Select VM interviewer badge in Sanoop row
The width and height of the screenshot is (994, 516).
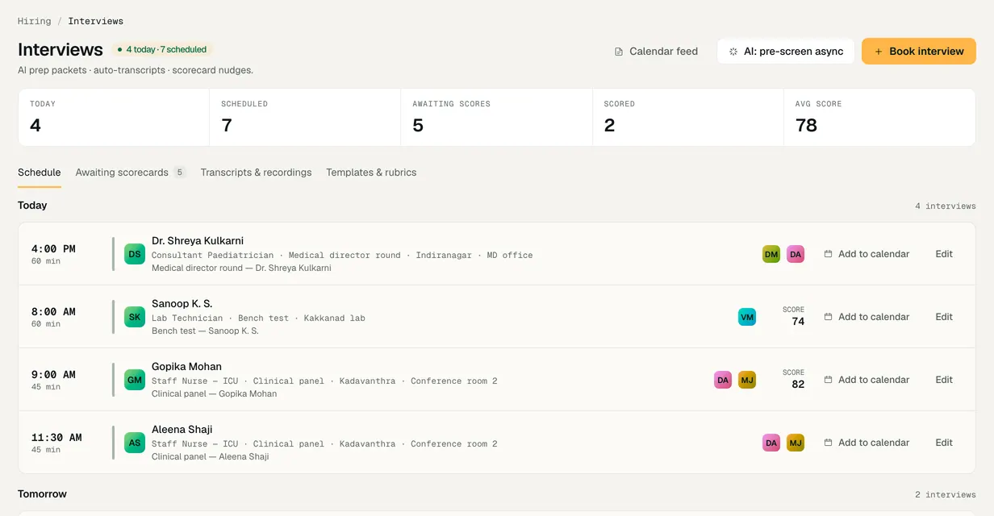click(747, 317)
